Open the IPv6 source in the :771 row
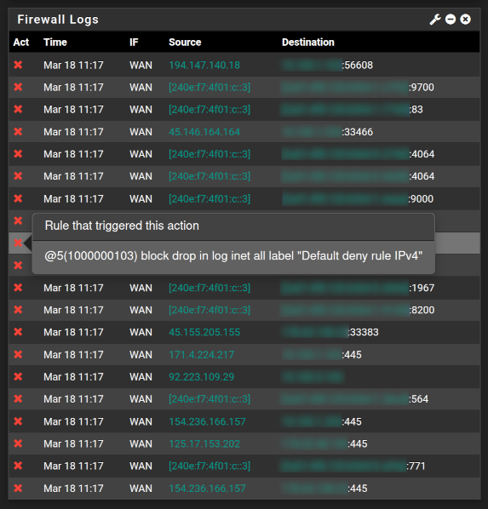 (210, 466)
